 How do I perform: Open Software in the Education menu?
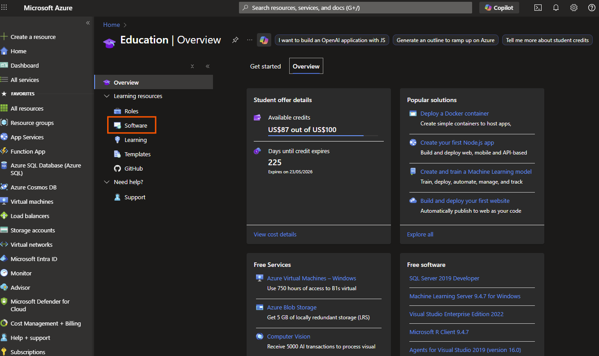point(136,125)
